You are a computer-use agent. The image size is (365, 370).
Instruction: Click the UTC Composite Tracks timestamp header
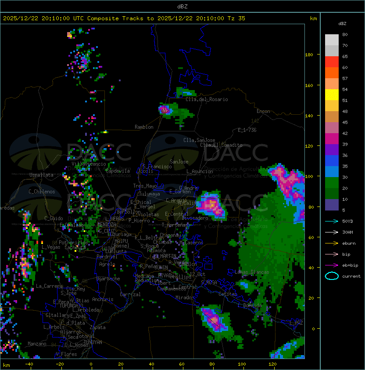124,18
